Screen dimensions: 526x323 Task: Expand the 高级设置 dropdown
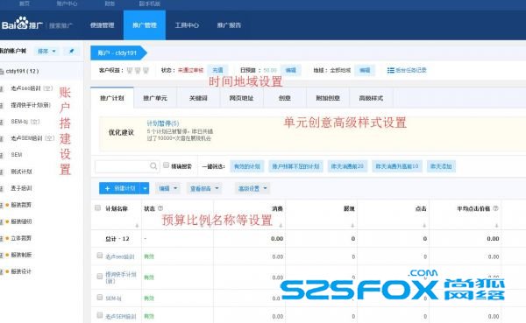[x=252, y=188]
